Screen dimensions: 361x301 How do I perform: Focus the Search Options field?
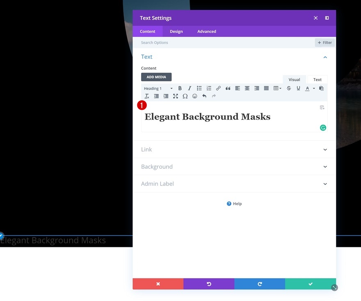click(223, 43)
